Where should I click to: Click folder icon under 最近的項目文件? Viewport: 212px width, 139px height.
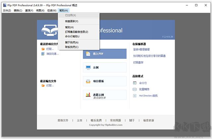click(x=43, y=49)
